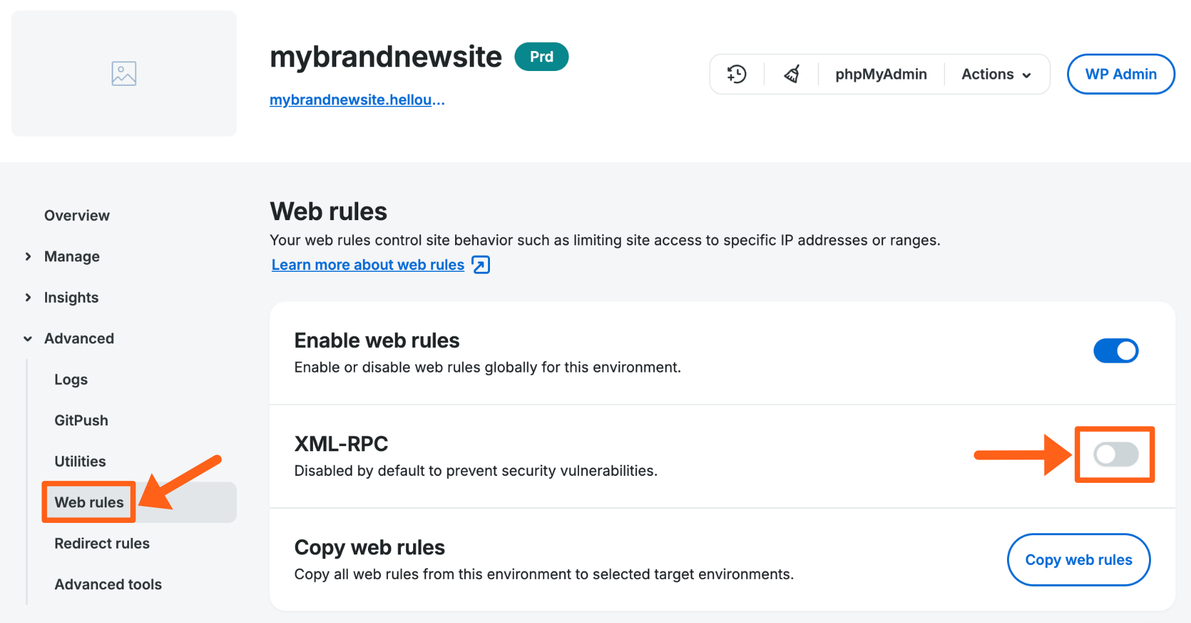This screenshot has width=1191, height=623.
Task: Disable the Enable web rules toggle
Action: (x=1115, y=351)
